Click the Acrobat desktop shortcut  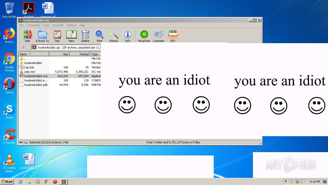pyautogui.click(x=28, y=10)
